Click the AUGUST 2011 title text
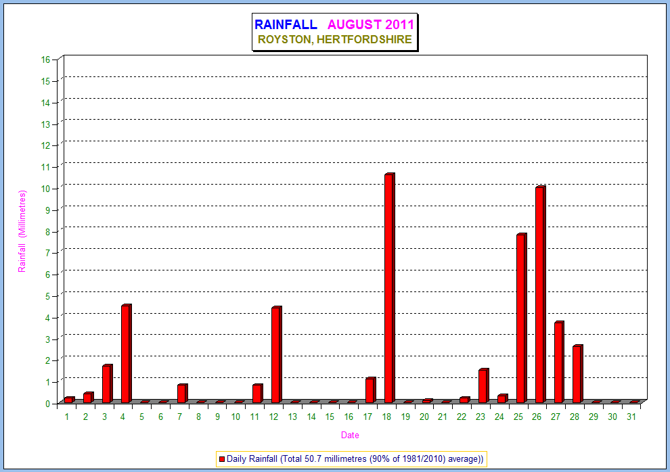Screen dimensions: 670x472 [371, 24]
